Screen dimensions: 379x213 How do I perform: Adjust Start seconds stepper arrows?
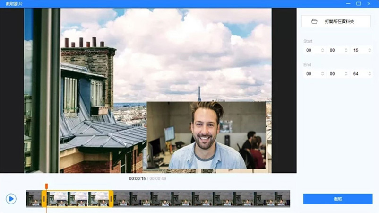click(370, 50)
